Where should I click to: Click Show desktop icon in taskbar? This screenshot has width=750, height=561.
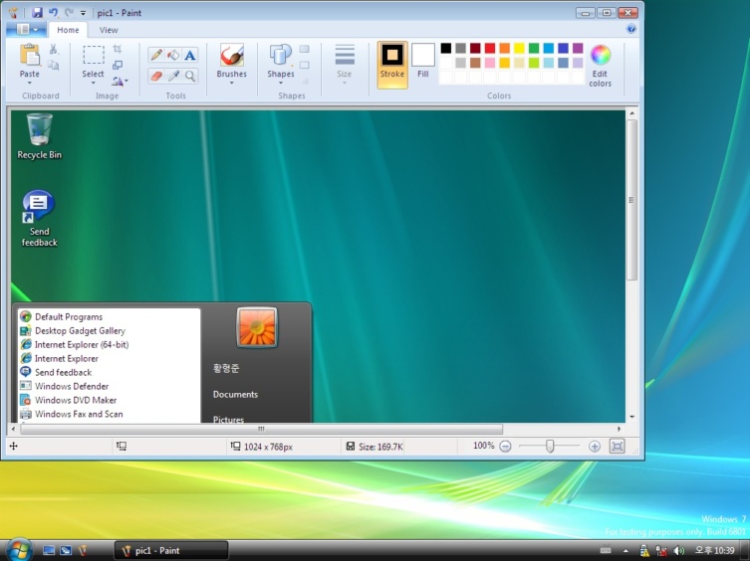[49, 550]
